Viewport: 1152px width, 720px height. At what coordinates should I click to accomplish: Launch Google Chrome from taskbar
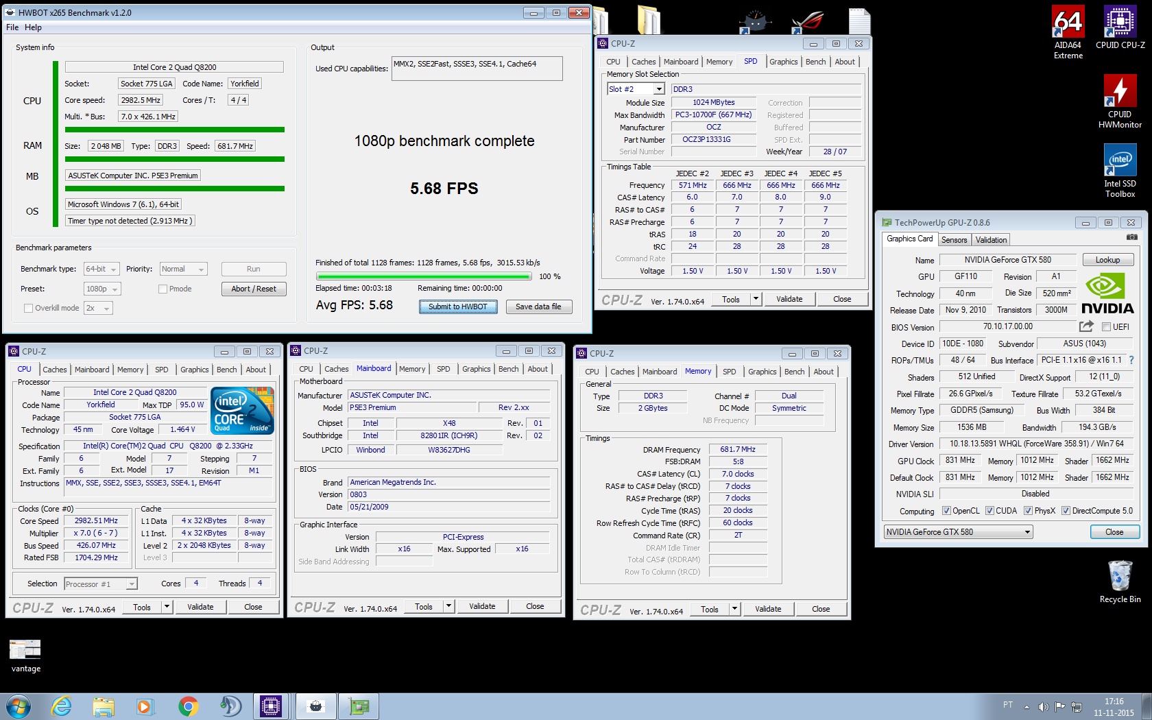tap(188, 706)
